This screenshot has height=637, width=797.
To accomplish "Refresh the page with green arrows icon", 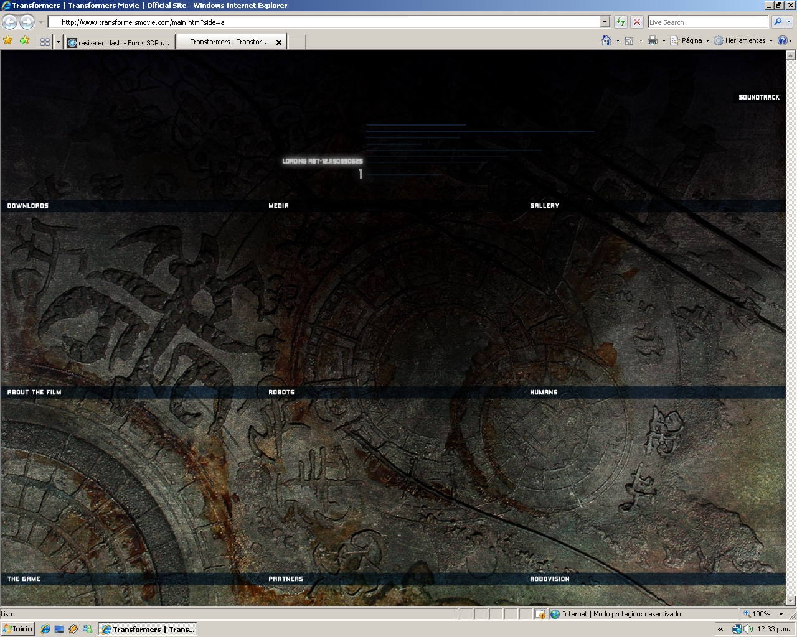I will coord(621,22).
